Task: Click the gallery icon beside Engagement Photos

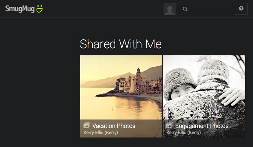Action: [x=169, y=126]
